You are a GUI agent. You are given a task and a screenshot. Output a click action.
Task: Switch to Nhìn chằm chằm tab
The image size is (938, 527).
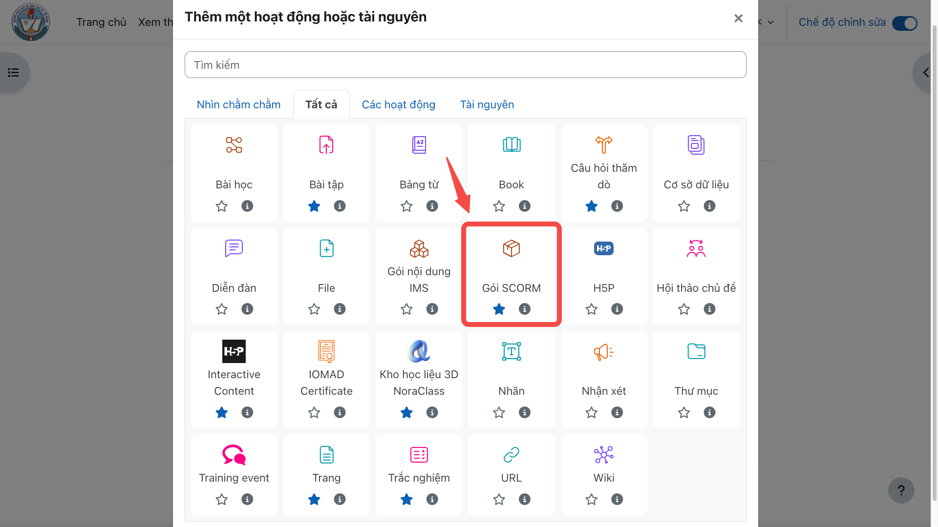tap(238, 104)
